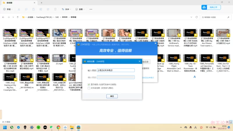Open a new Explorer tab with plus
Image resolution: width=233 pixels, height=131 pixels.
(41, 3)
